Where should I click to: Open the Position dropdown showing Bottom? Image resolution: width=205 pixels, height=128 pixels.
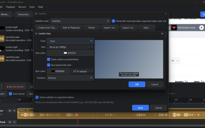[70, 78]
